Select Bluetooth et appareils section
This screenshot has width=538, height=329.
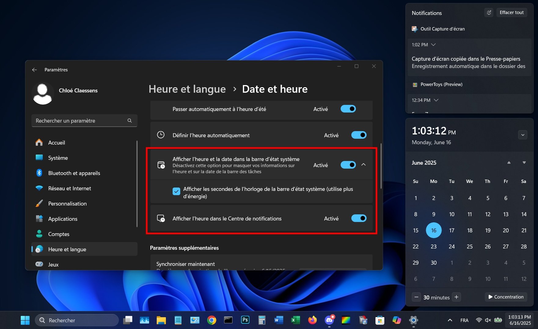(x=74, y=173)
